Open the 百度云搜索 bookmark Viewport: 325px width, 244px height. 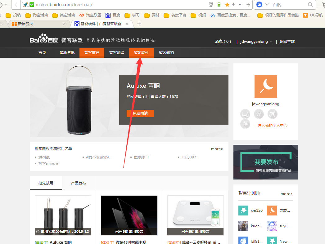coord(230,15)
